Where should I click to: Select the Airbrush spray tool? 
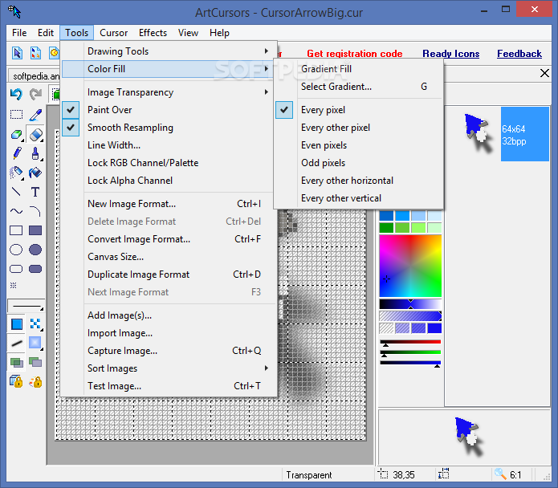click(x=16, y=173)
